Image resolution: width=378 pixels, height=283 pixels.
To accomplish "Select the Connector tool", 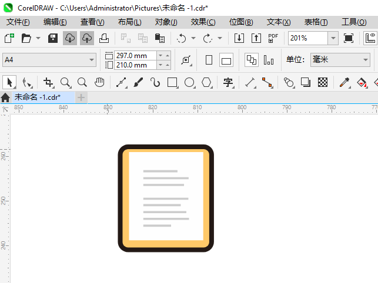I will 267,82.
